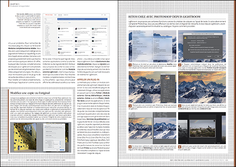Click the cancel button in the edit-copy dialog
Image resolution: width=236 pixels, height=167 pixels.
[57, 150]
